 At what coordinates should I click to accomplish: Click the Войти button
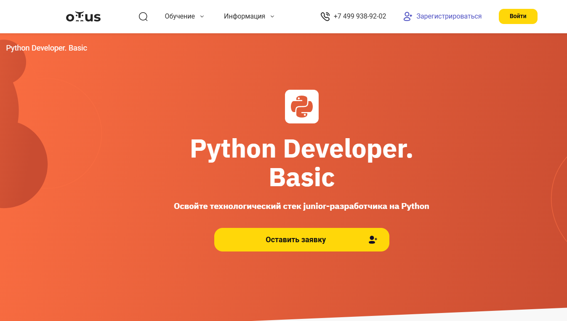(x=518, y=16)
